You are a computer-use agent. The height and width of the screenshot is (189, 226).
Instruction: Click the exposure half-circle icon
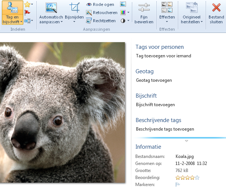pyautogui.click(x=123, y=21)
